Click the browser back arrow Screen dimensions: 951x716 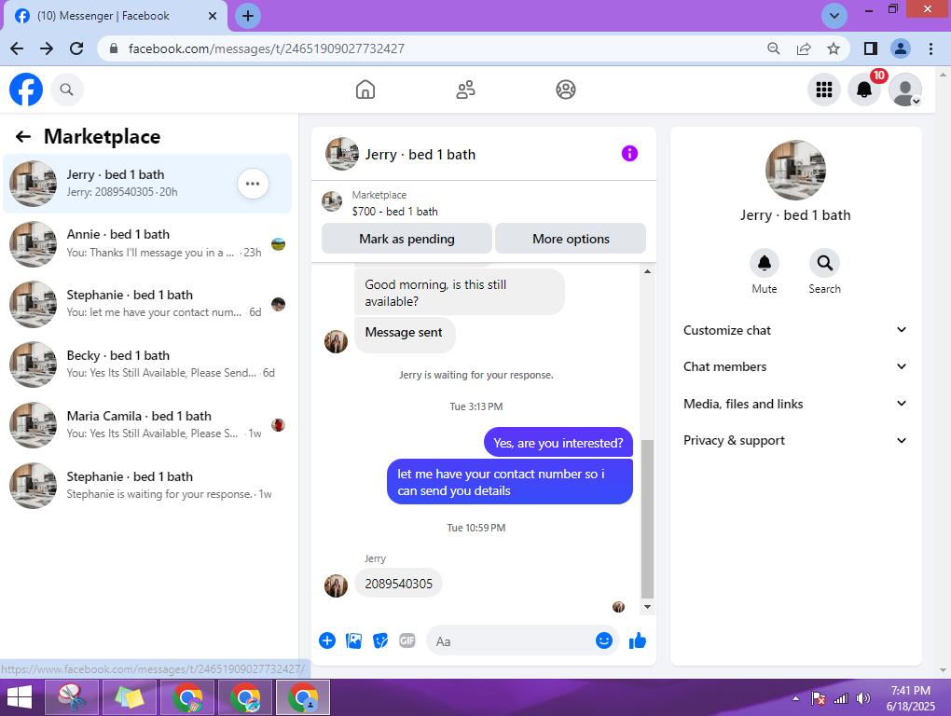point(17,48)
